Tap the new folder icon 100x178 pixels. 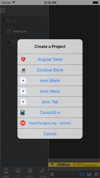[3, 10]
